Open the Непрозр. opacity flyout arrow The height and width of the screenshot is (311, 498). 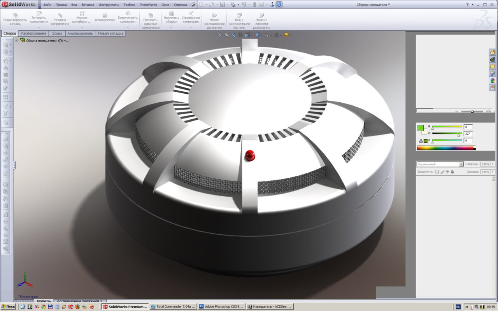(x=493, y=164)
